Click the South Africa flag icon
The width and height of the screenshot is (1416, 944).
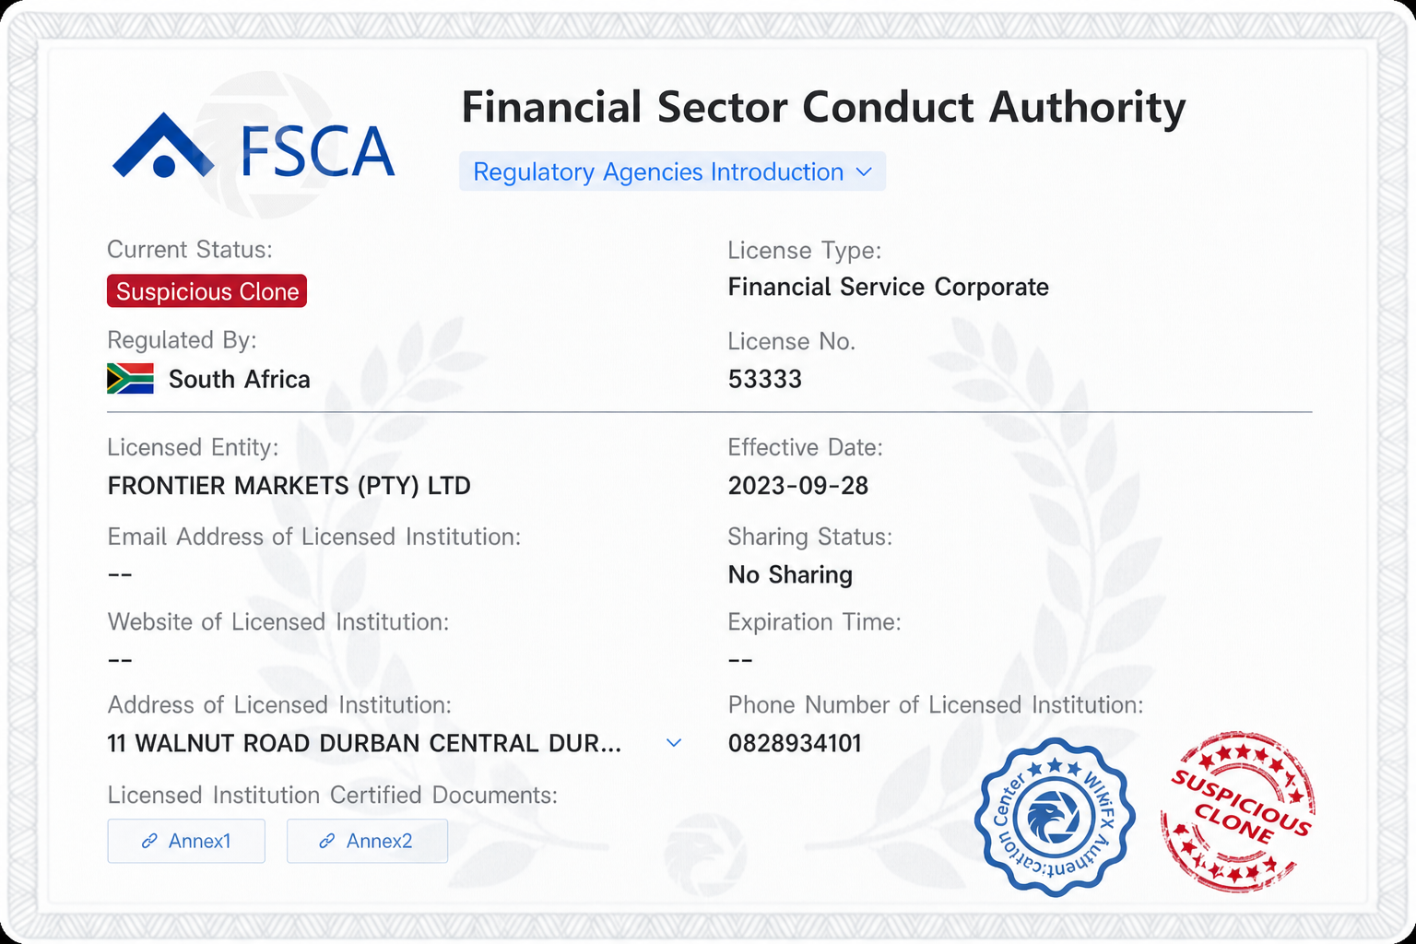(130, 379)
